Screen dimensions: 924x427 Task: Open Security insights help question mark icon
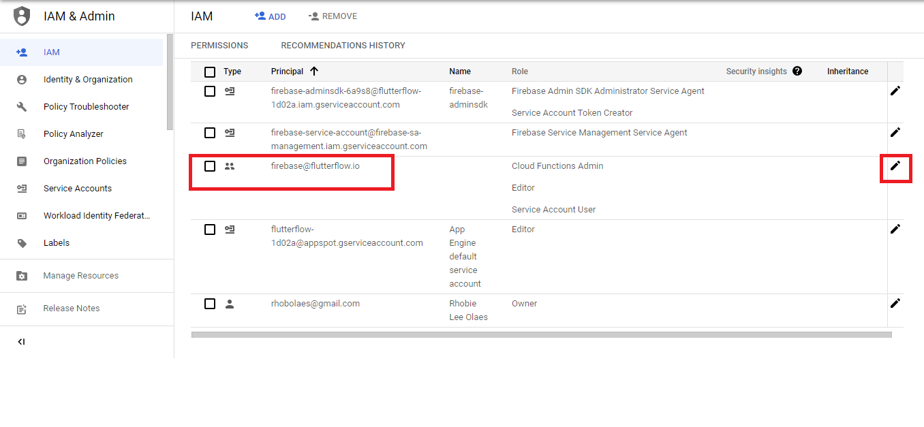pyautogui.click(x=797, y=71)
